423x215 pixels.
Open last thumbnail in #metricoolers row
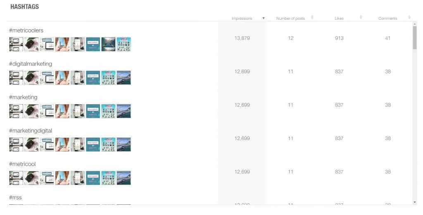(x=124, y=44)
